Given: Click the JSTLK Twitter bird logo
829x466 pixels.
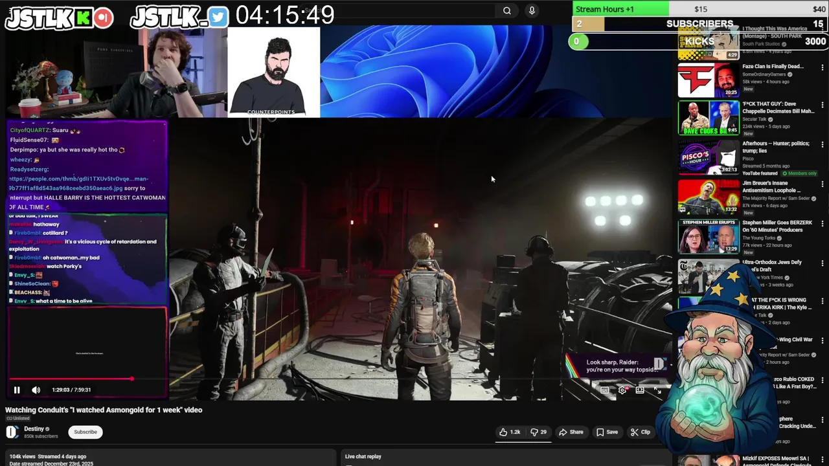Looking at the screenshot, I should pyautogui.click(x=218, y=17).
